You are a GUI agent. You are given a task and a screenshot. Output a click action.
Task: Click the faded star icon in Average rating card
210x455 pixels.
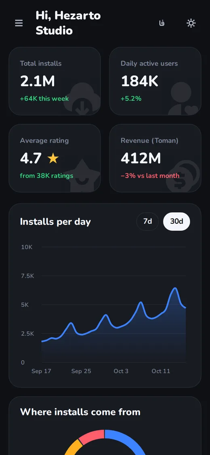point(82,176)
